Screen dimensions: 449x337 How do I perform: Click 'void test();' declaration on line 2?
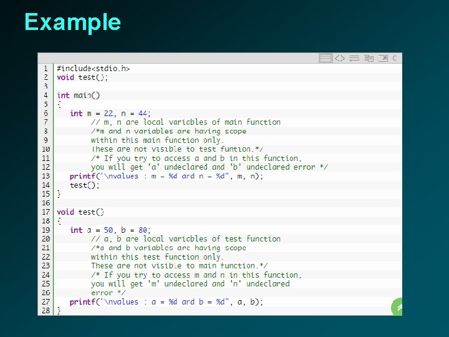click(x=82, y=77)
